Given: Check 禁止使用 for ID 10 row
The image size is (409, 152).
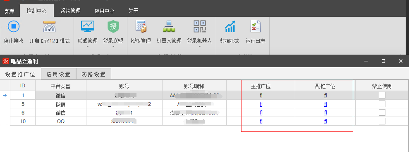Looking at the screenshot, I should (x=382, y=122).
